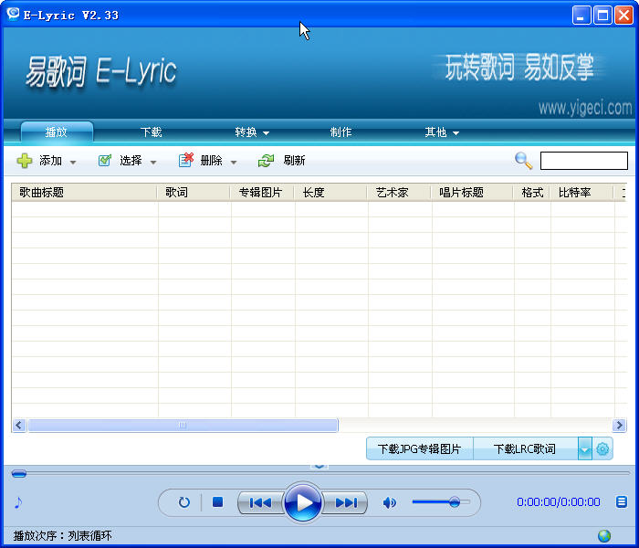Click the 下载JPG专辑图片 button
639x548 pixels.
point(419,449)
